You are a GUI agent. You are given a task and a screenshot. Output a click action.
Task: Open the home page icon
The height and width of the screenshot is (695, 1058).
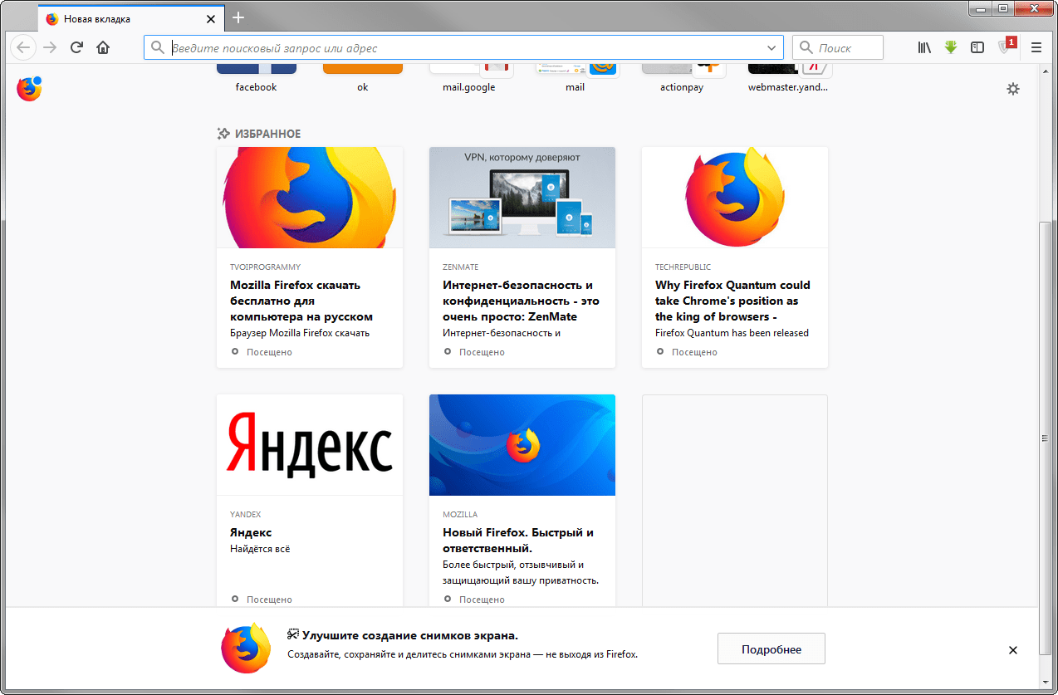(103, 47)
